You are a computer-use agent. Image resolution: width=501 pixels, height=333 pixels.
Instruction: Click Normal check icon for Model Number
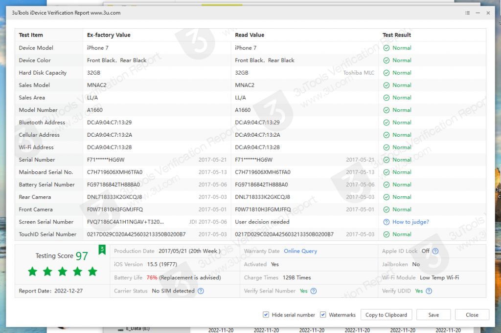click(387, 110)
